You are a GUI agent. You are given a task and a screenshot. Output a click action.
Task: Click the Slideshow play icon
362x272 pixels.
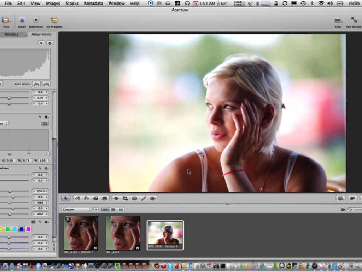click(36, 20)
